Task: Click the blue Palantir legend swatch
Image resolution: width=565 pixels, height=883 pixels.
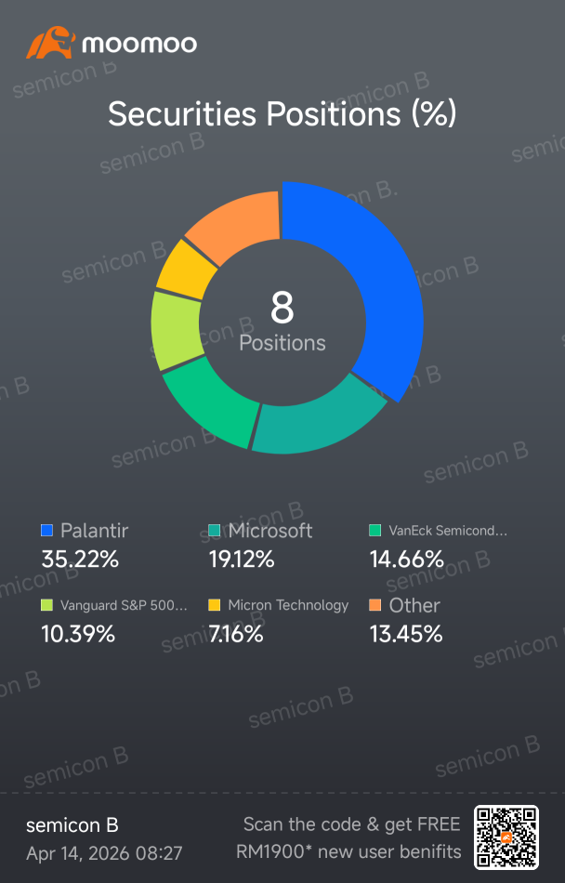Action: [46, 531]
